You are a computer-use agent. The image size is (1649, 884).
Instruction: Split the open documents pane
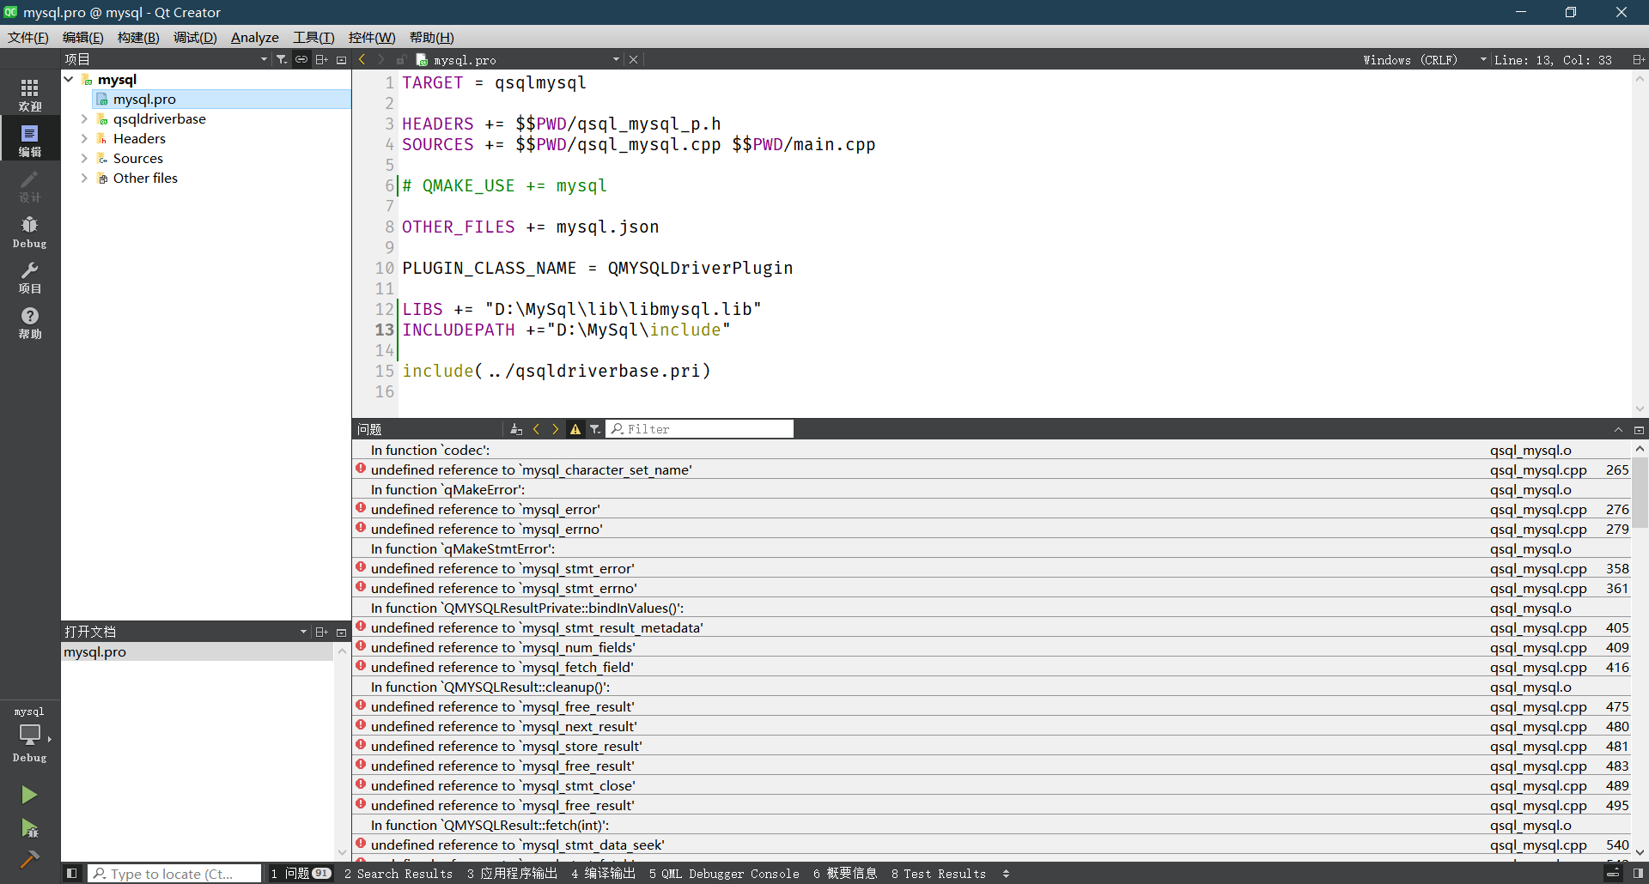click(322, 632)
